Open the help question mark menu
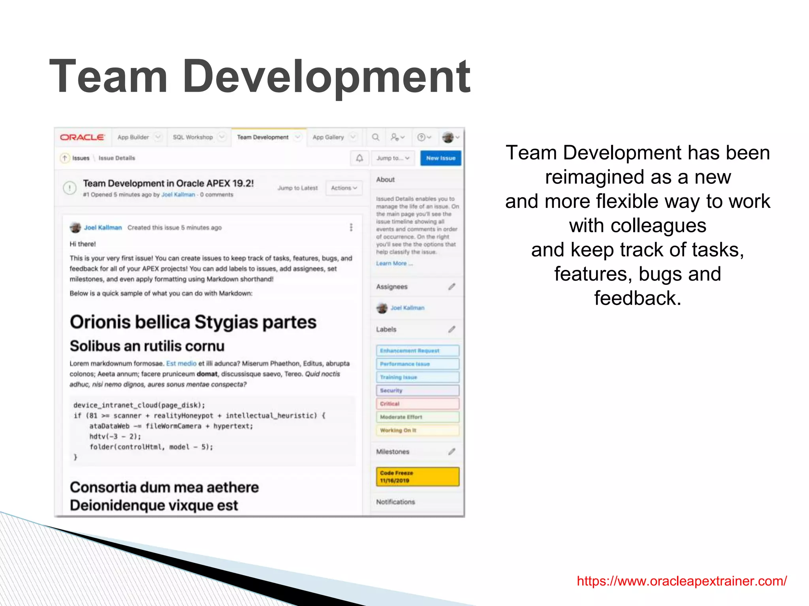Screen dimensions: 809x606 point(424,137)
